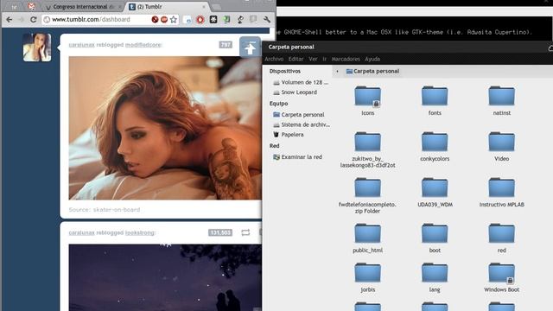Click the red circular extension icon in toolbar

[x=200, y=19]
